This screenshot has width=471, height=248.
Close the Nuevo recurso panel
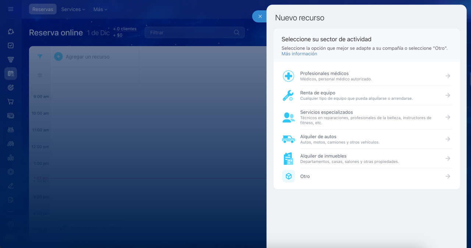[260, 17]
